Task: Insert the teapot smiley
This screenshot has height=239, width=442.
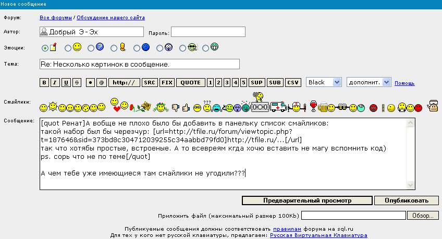Action: 433,106
